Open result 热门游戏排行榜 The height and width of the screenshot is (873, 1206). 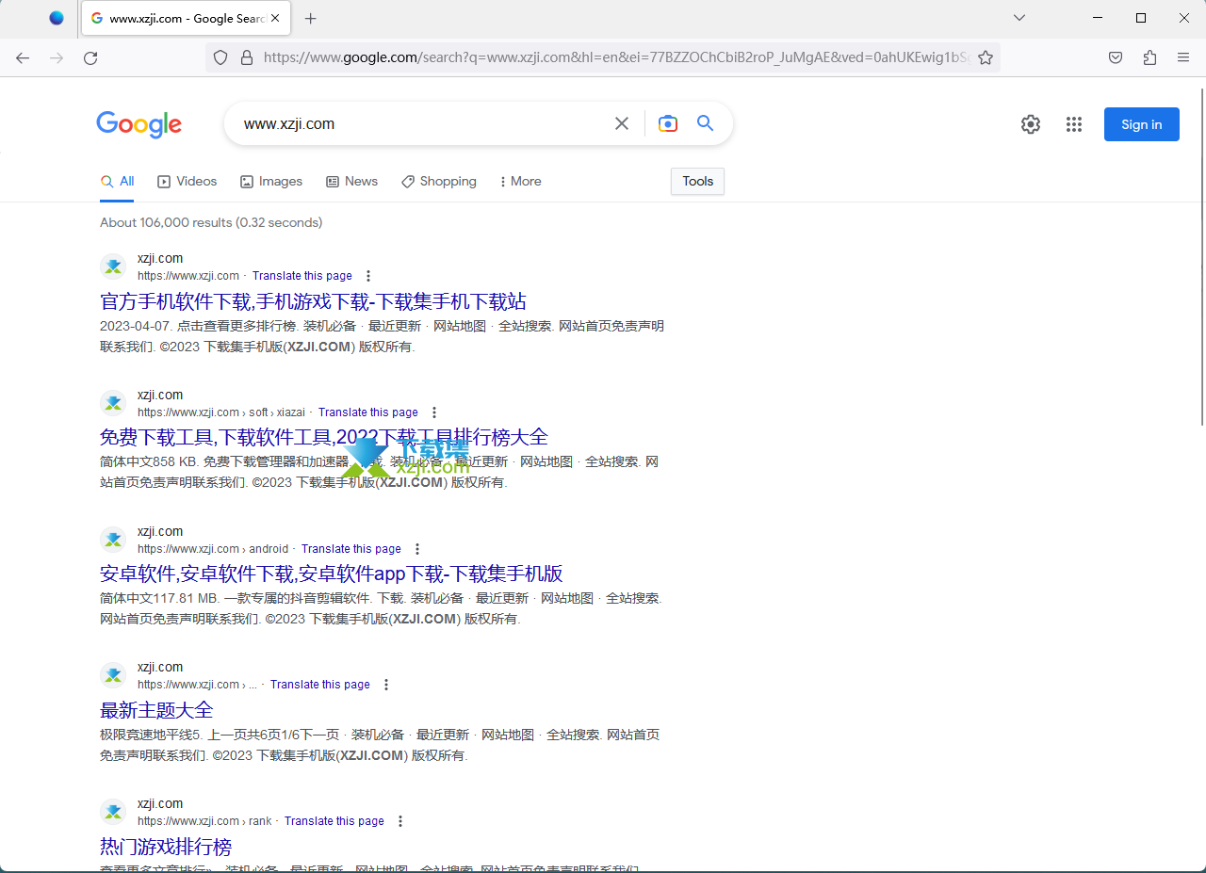pos(166,847)
